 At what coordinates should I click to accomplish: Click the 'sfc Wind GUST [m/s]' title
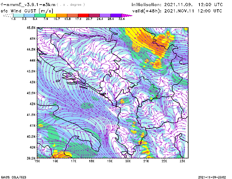27,11
